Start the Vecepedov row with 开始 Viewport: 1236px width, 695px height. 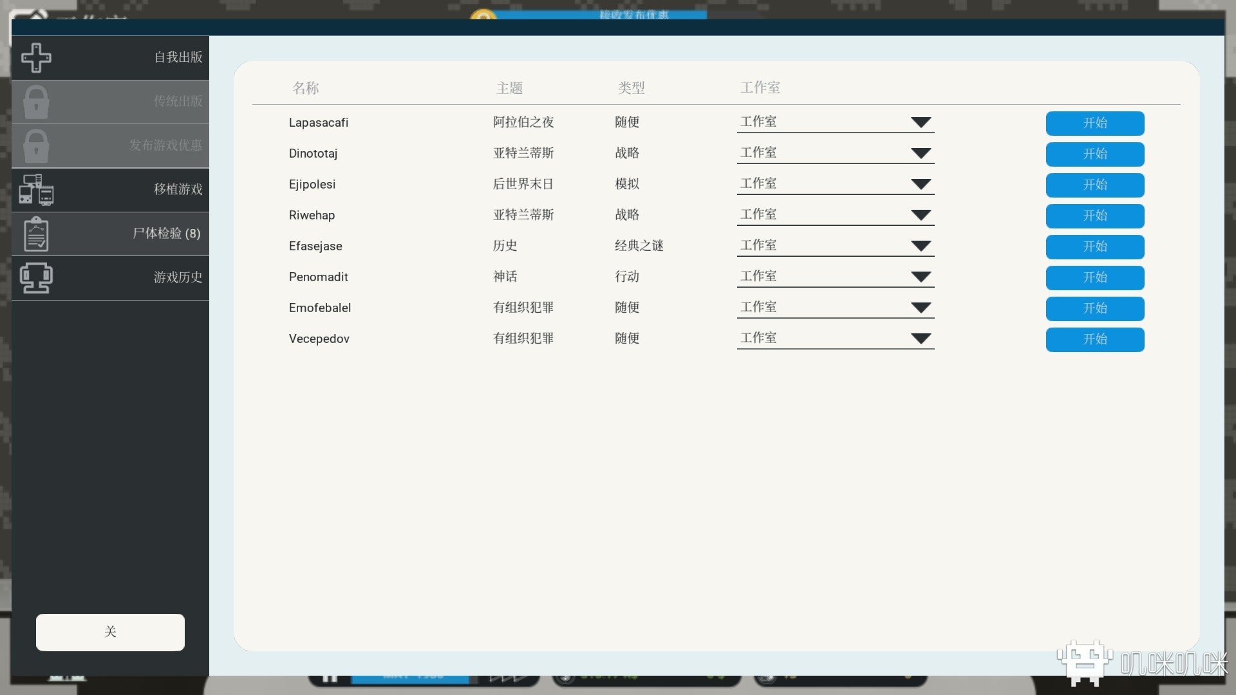click(x=1095, y=339)
